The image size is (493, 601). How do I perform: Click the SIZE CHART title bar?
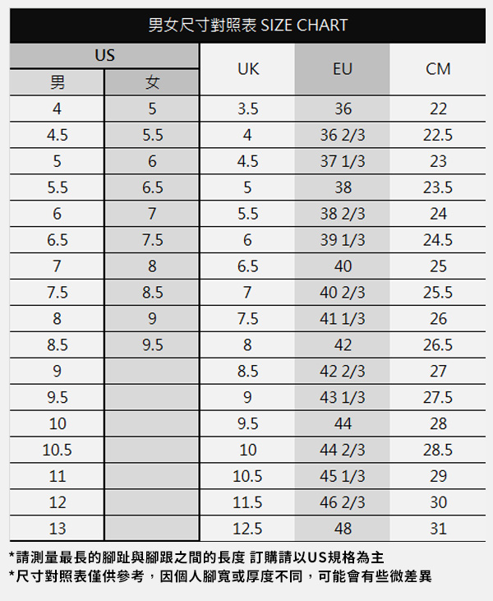click(x=246, y=25)
